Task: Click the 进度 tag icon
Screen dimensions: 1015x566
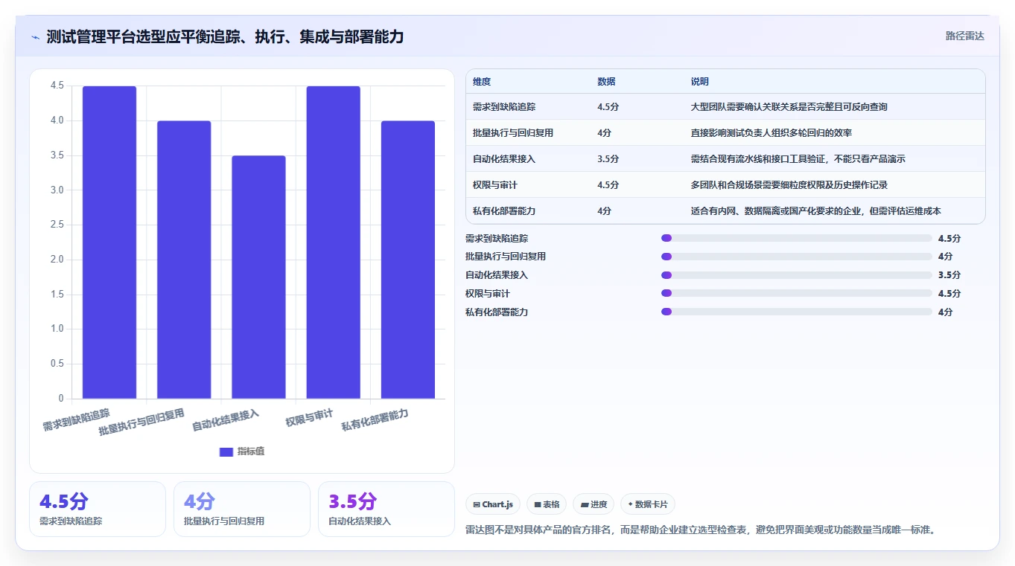Action: tap(585, 504)
